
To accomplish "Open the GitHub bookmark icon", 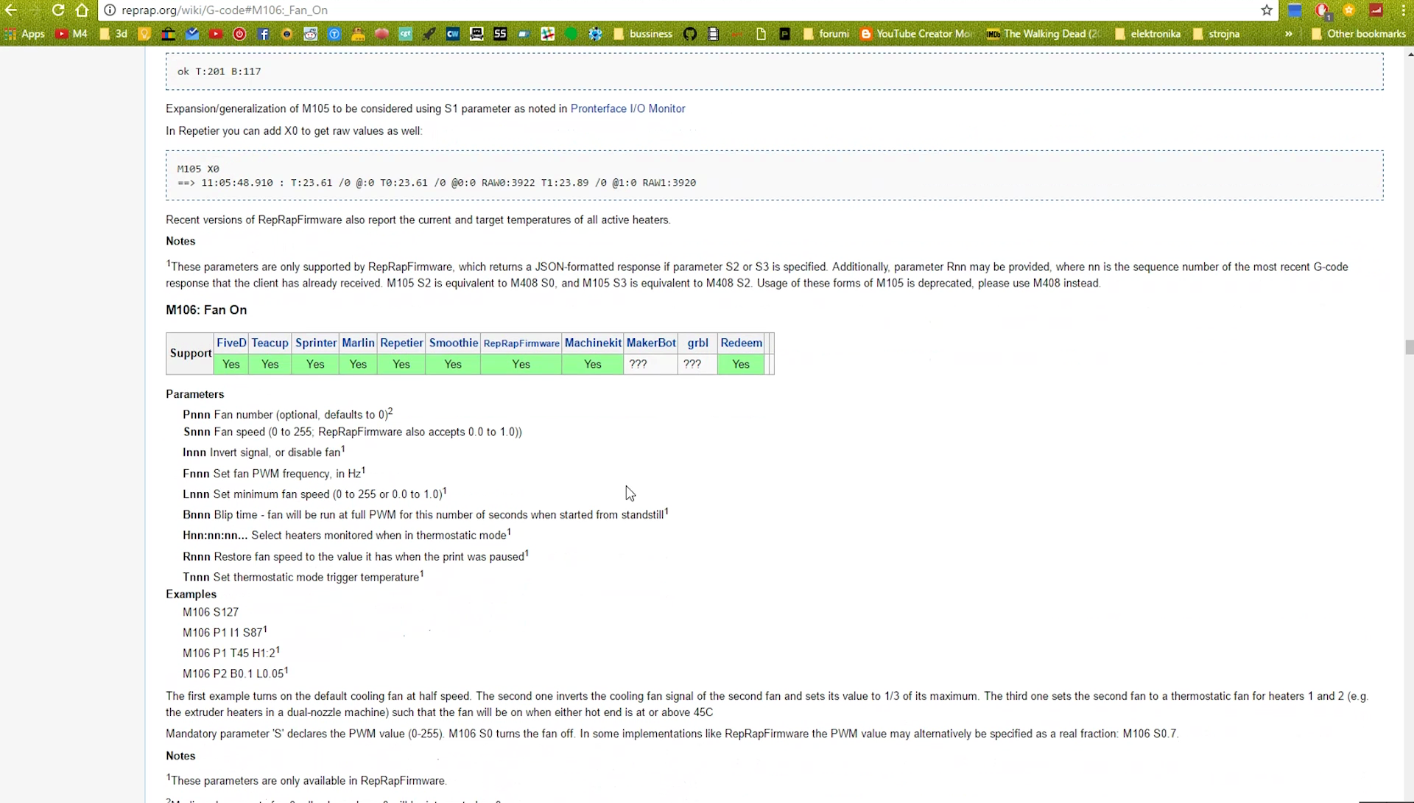I will (689, 34).
